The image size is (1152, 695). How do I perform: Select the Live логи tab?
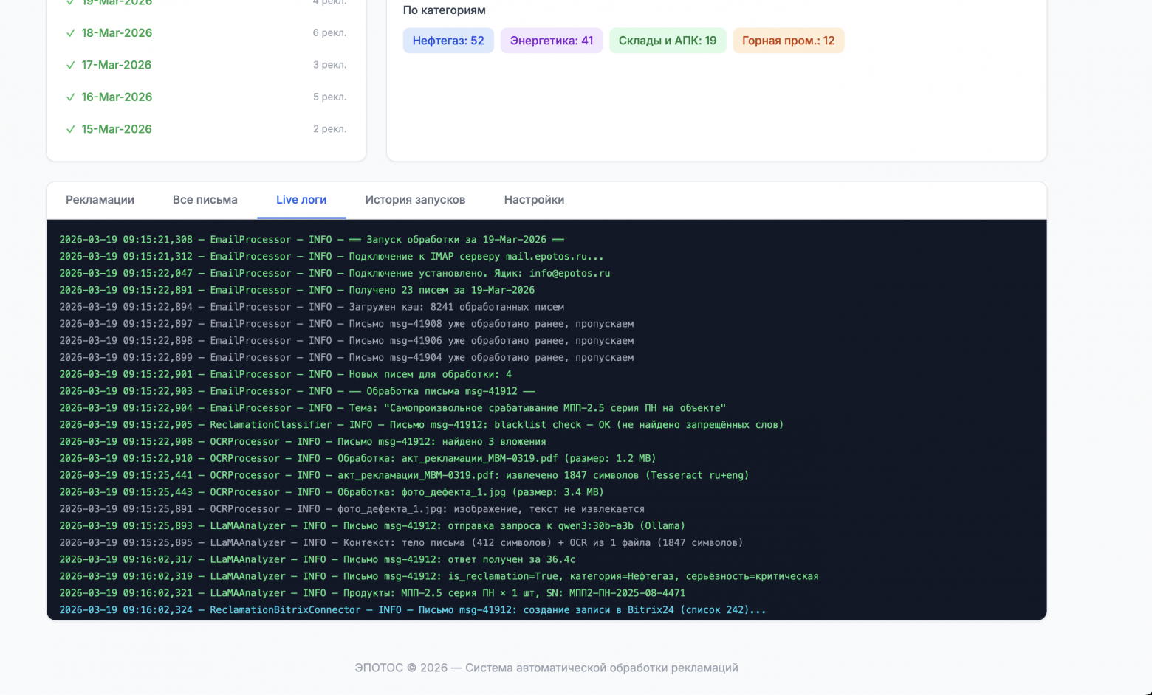301,200
